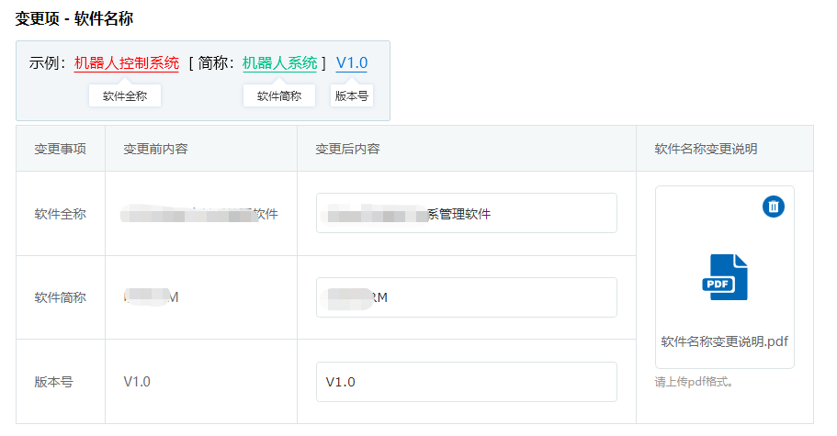837x436 pixels.
Task: Focus the 软件简称 after-change input field
Action: tap(467, 297)
